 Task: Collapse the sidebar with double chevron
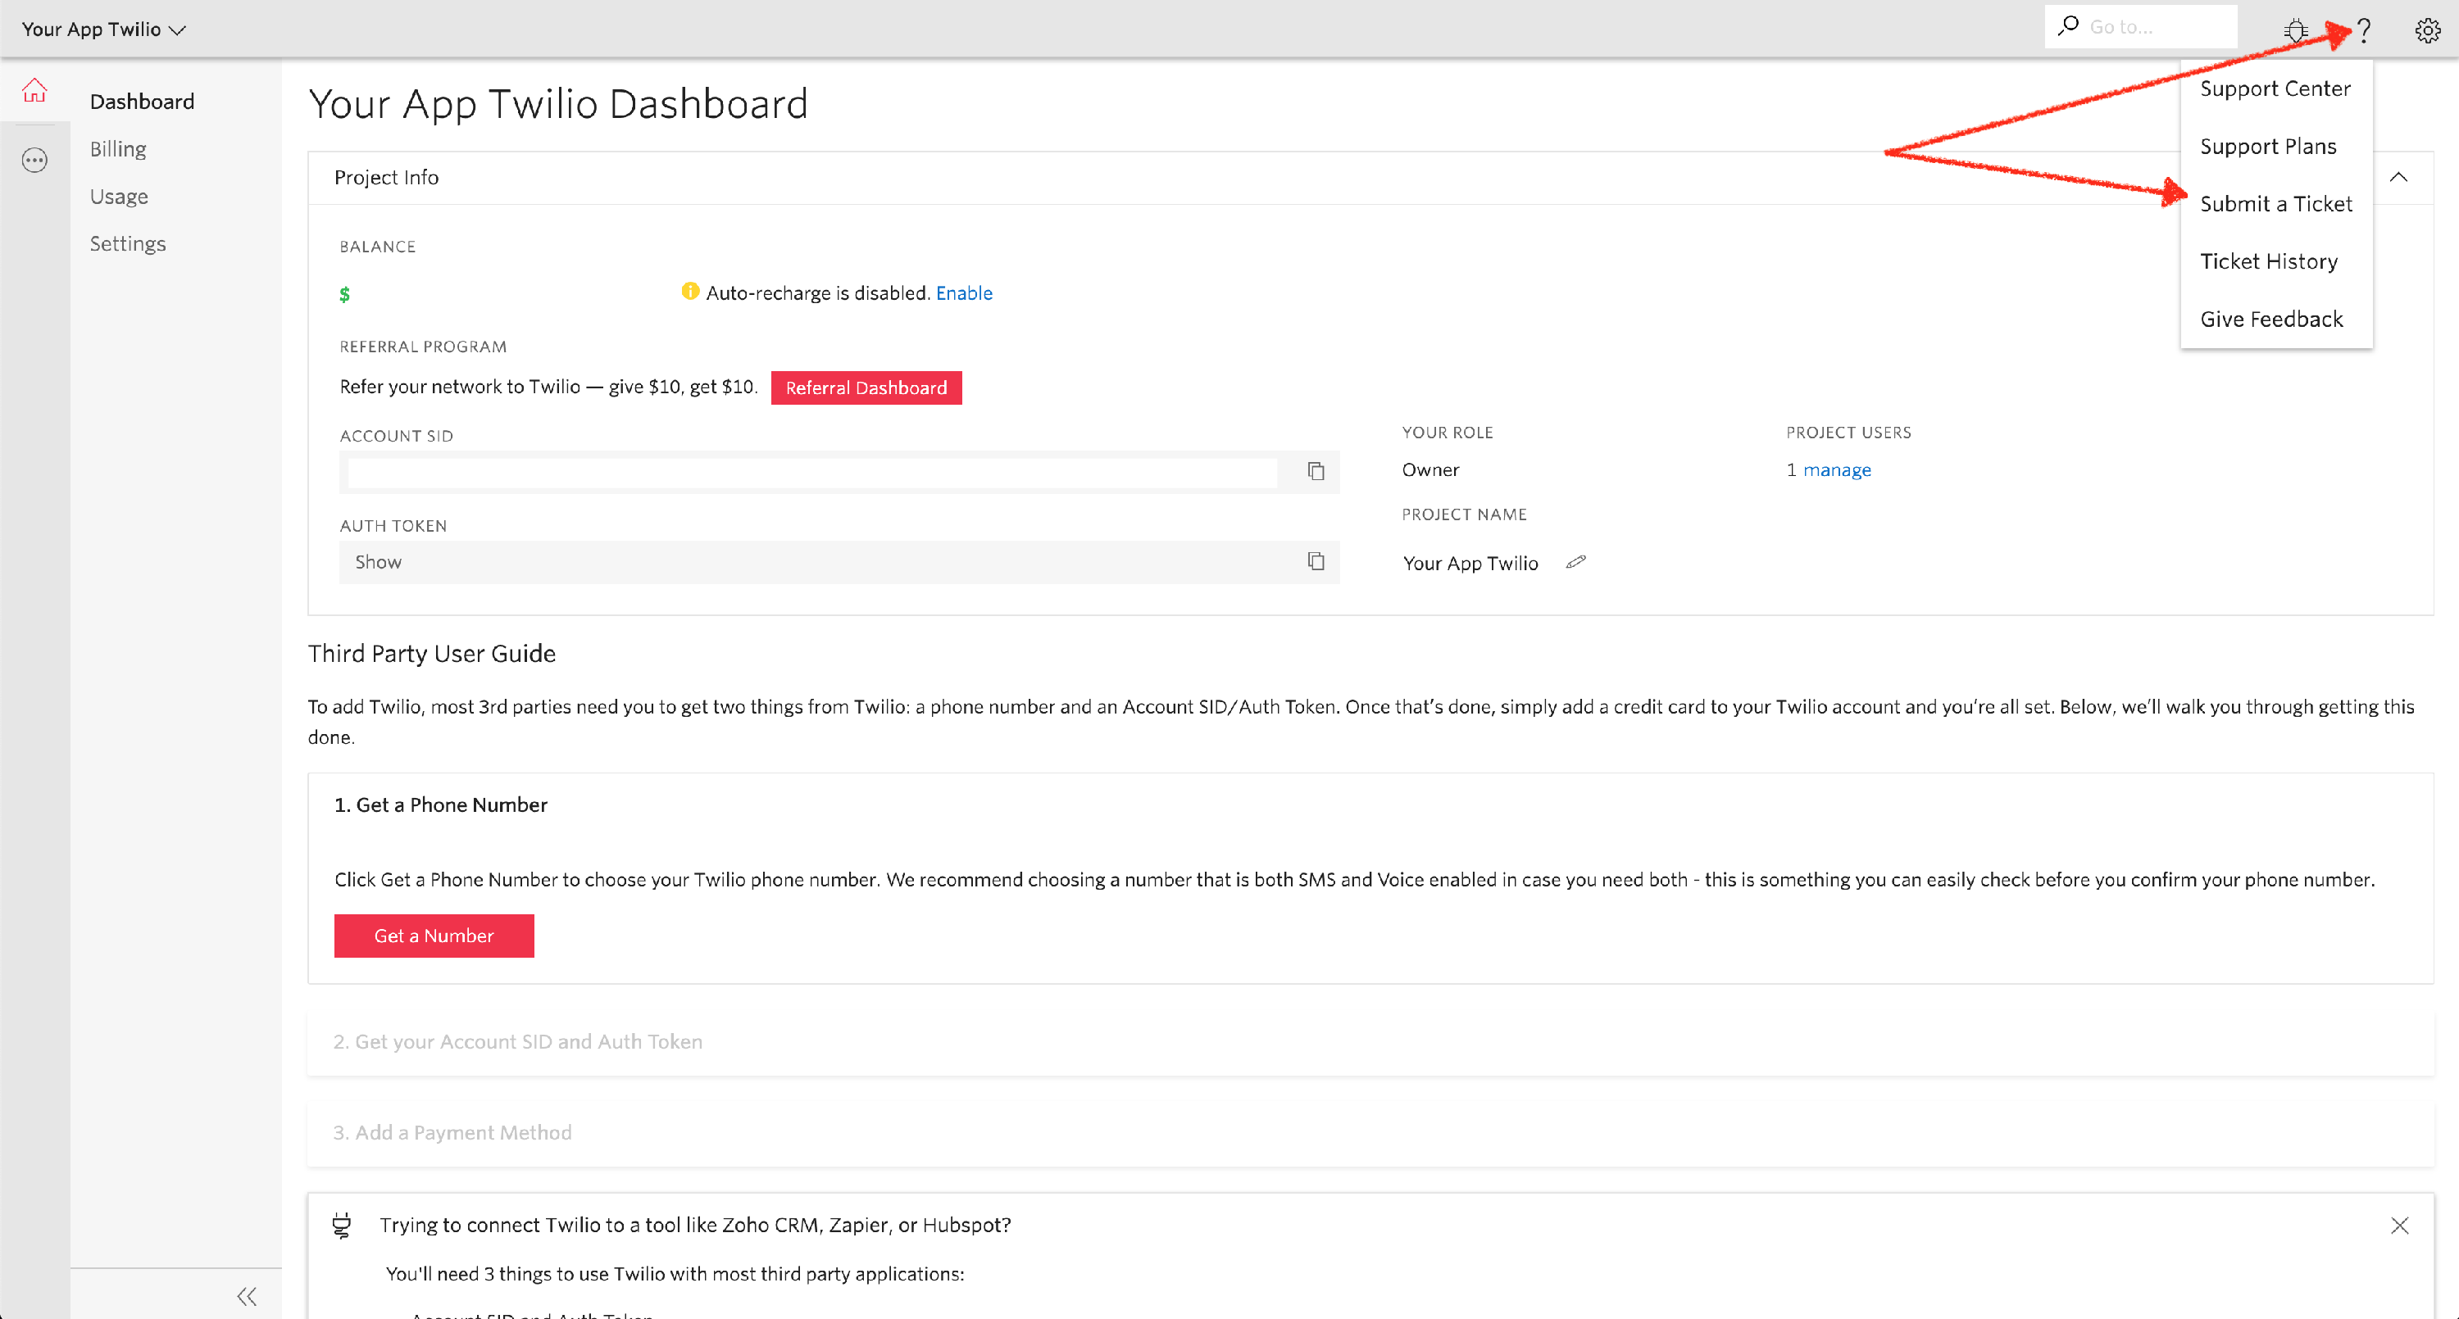246,1296
